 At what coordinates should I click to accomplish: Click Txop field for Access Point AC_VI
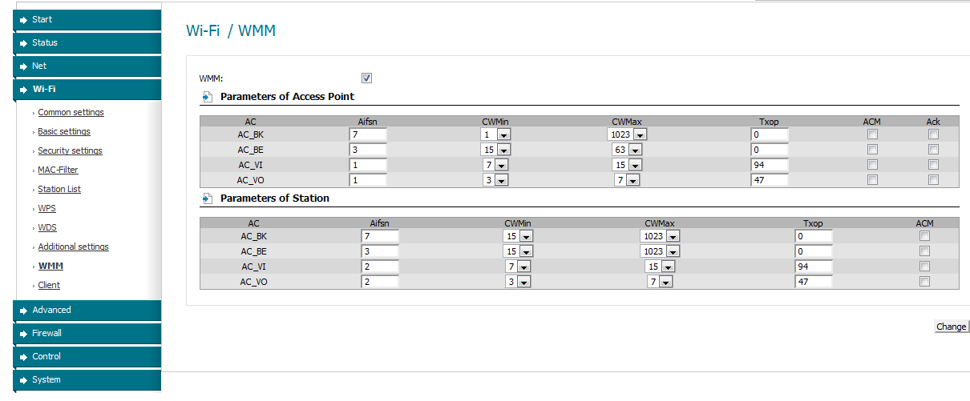(x=770, y=165)
